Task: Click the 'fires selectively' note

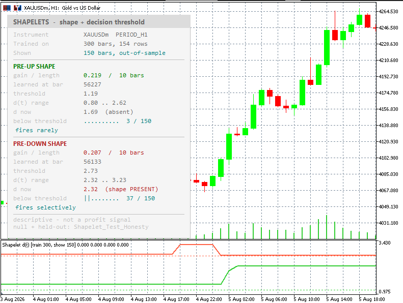Action: (45, 207)
